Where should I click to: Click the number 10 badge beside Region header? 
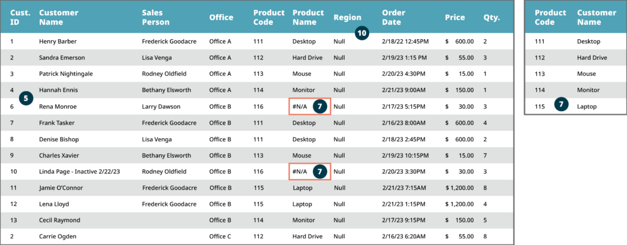point(362,34)
